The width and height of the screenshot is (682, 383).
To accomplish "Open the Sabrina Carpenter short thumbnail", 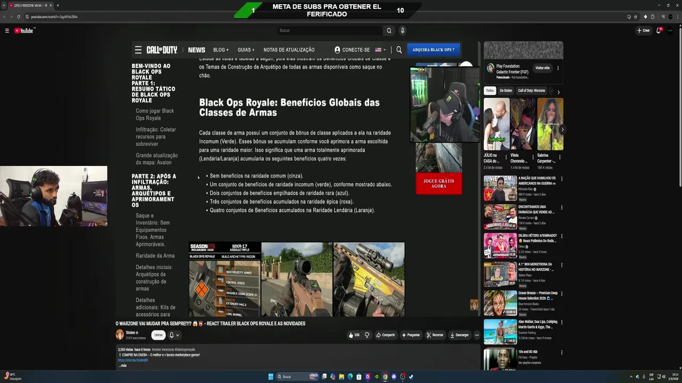I will (x=550, y=124).
